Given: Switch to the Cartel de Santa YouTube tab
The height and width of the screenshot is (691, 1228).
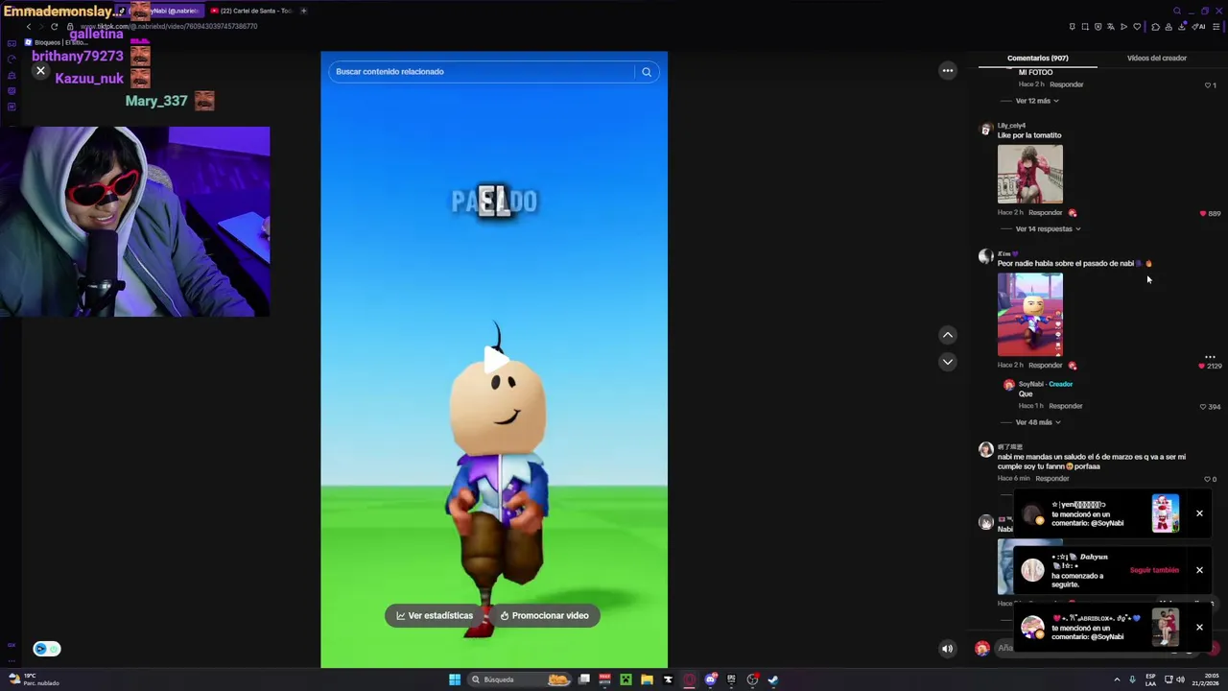Looking at the screenshot, I should (x=251, y=11).
